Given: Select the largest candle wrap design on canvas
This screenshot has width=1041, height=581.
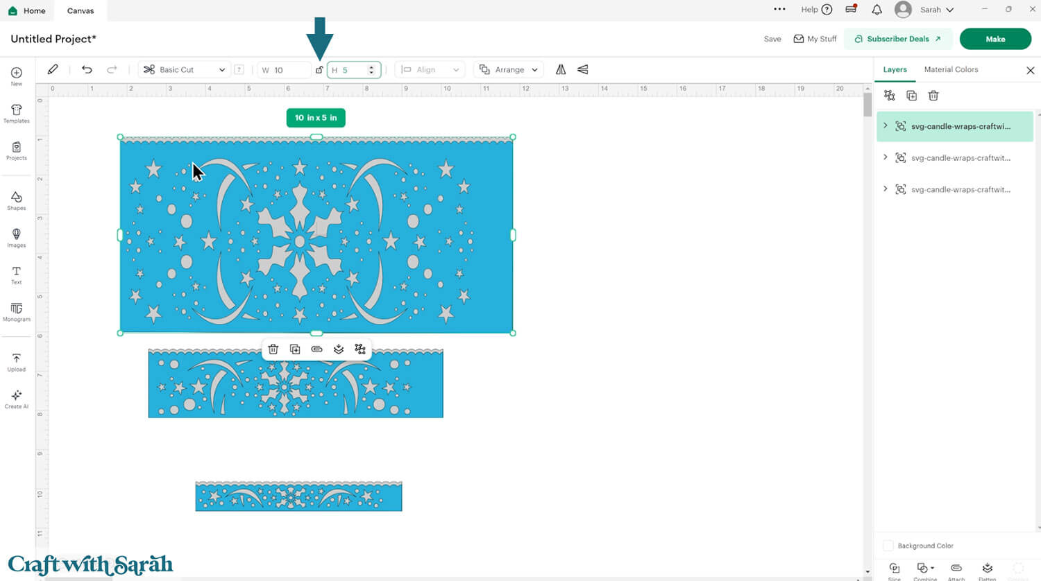Looking at the screenshot, I should [x=316, y=235].
